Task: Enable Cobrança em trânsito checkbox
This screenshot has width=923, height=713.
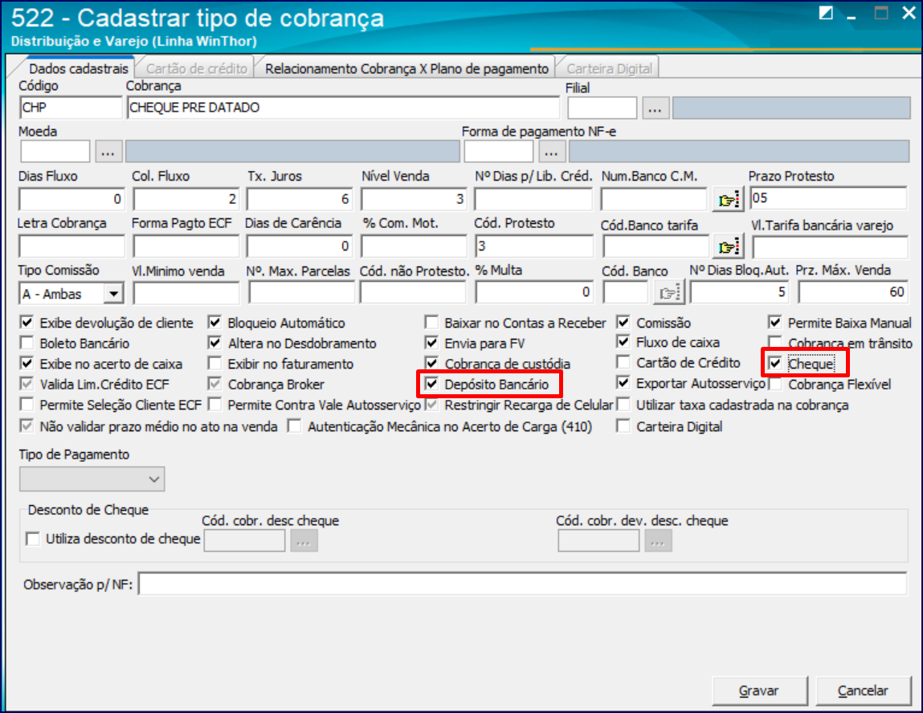Action: (x=775, y=342)
